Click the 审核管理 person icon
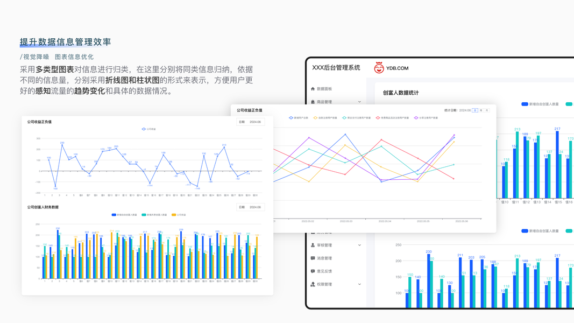 coord(313,245)
